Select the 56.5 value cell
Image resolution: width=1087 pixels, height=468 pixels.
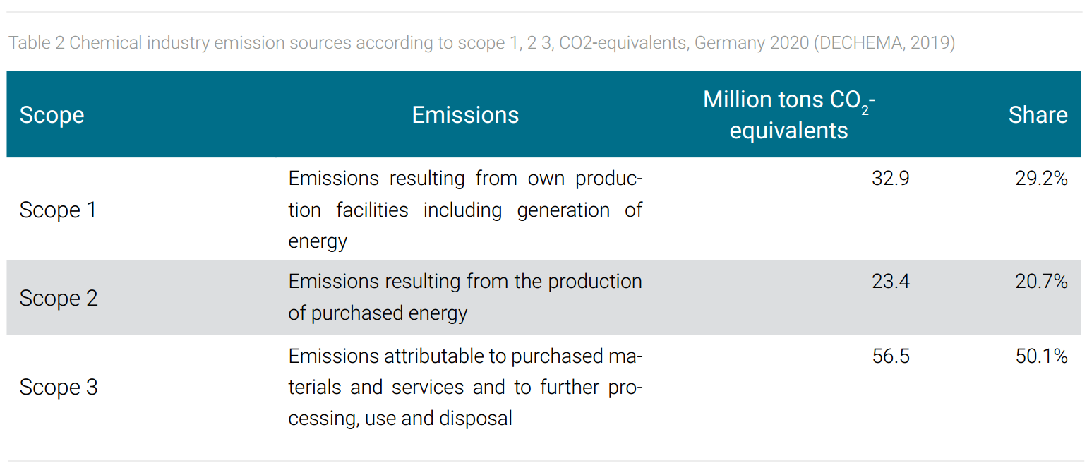point(891,356)
